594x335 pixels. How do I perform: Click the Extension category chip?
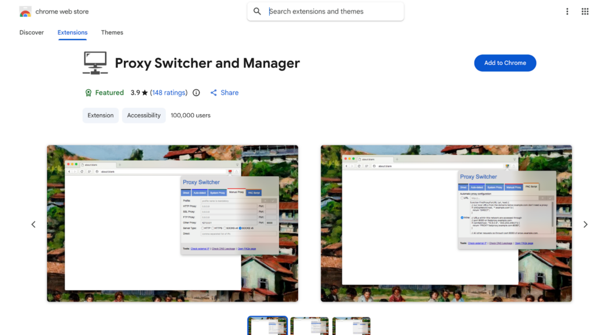click(100, 115)
